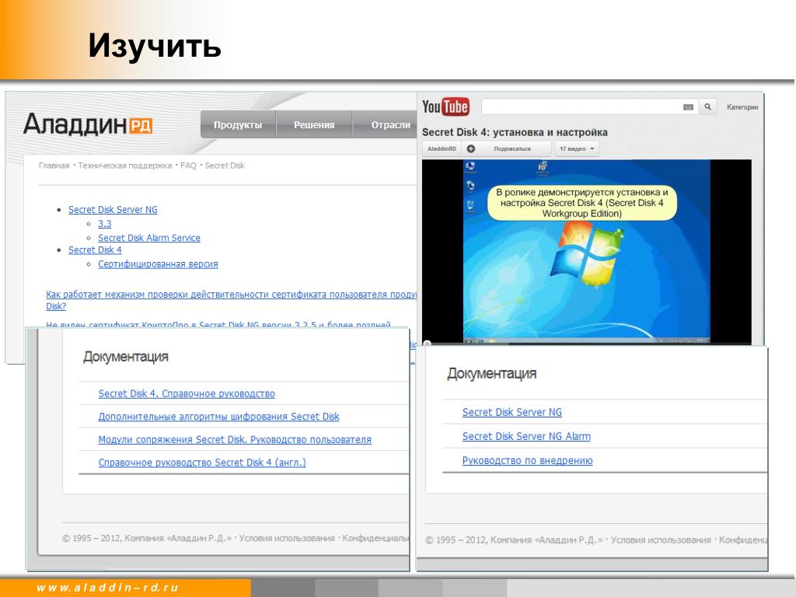Viewport: 796px width, 597px height.
Task: Click the left panel Документация heading
Action: (x=125, y=357)
